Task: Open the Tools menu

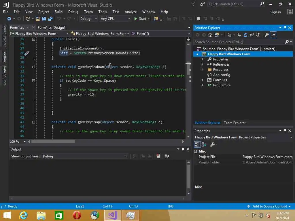Action: 103,12
